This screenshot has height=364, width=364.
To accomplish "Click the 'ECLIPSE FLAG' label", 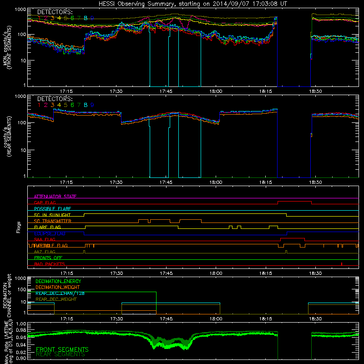I will click(x=50, y=233).
